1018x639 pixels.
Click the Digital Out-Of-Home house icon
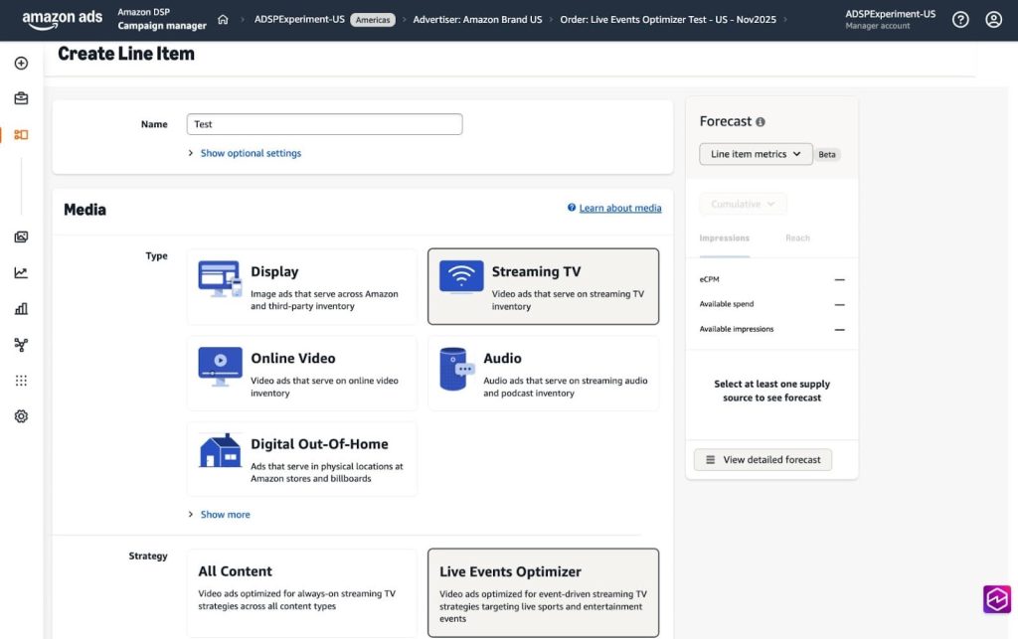pos(220,450)
